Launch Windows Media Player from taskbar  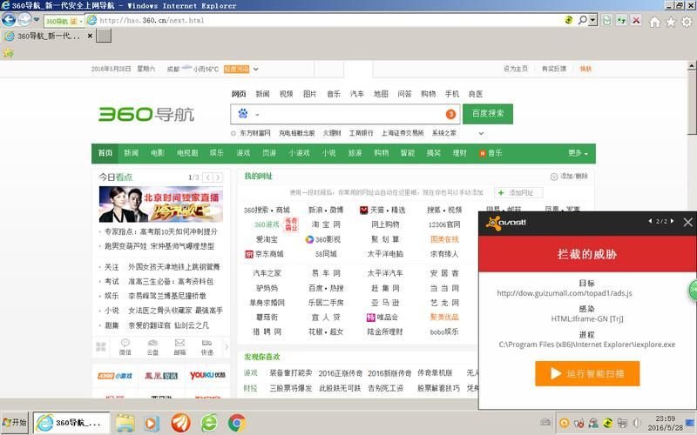point(151,423)
